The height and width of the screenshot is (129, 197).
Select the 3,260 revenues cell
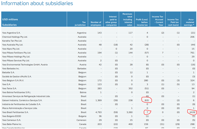(130, 112)
